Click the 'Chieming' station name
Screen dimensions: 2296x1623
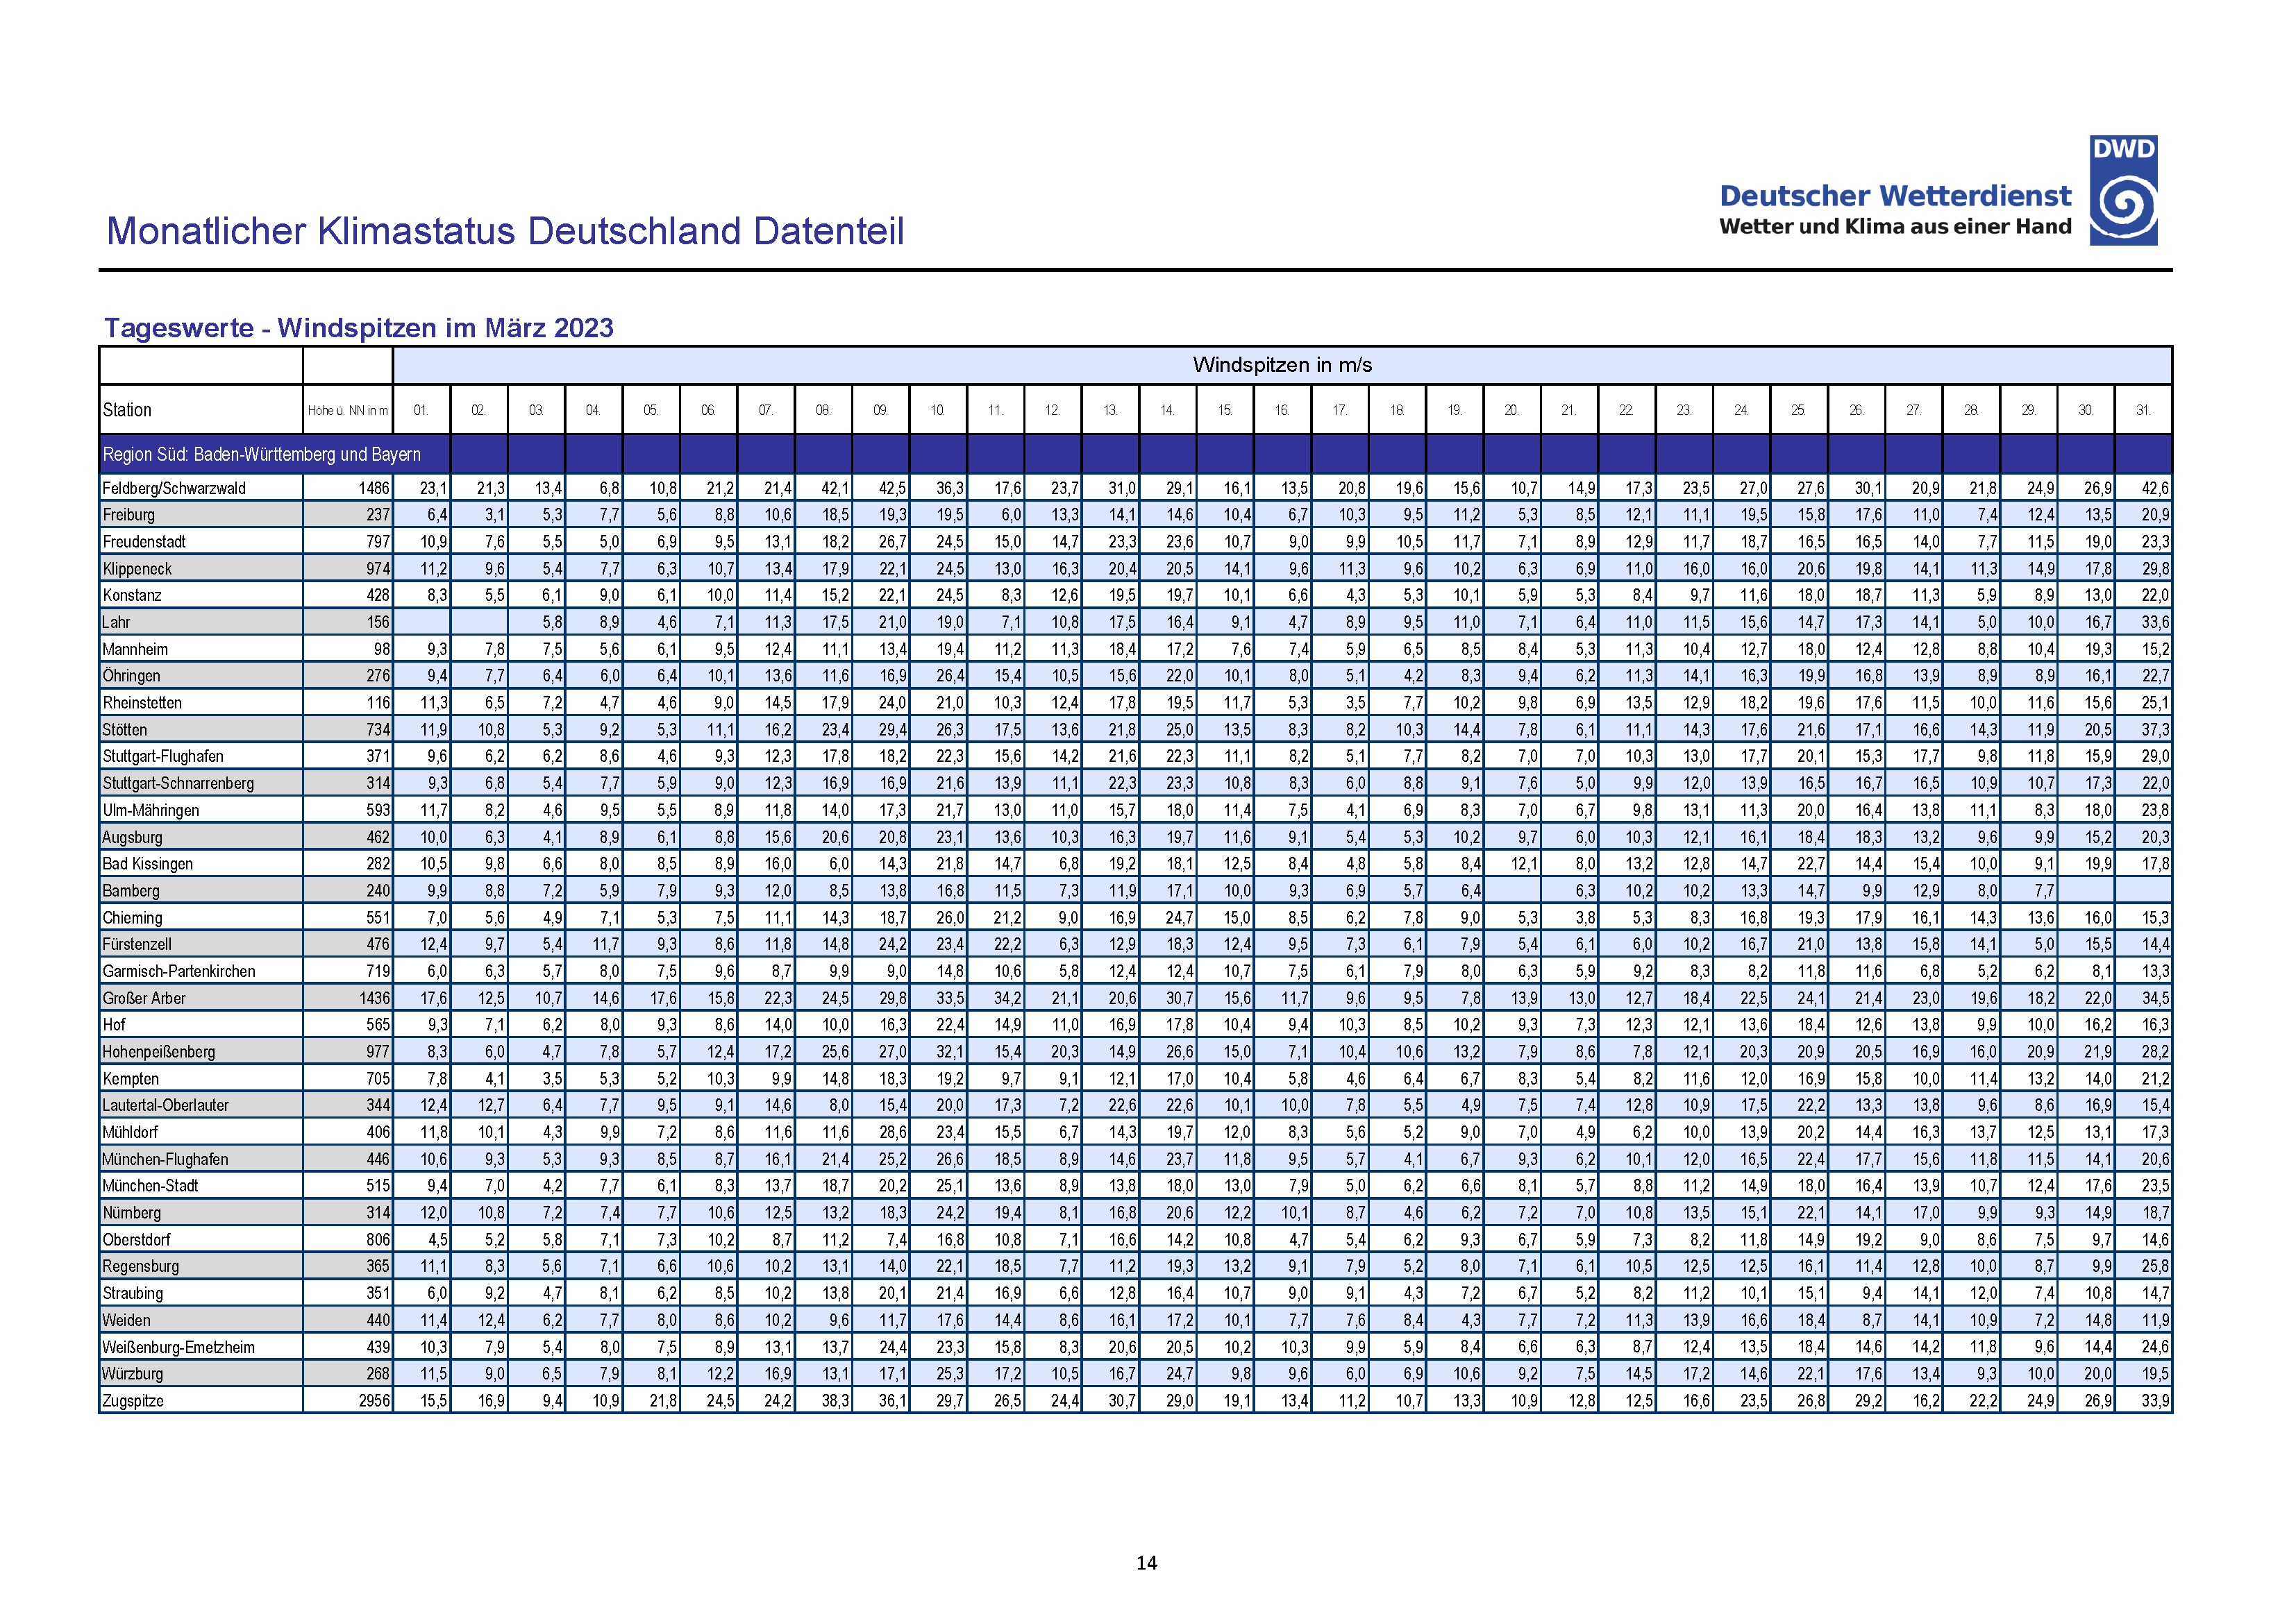pyautogui.click(x=132, y=917)
